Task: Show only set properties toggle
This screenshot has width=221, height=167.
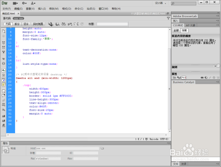Action: (184, 78)
